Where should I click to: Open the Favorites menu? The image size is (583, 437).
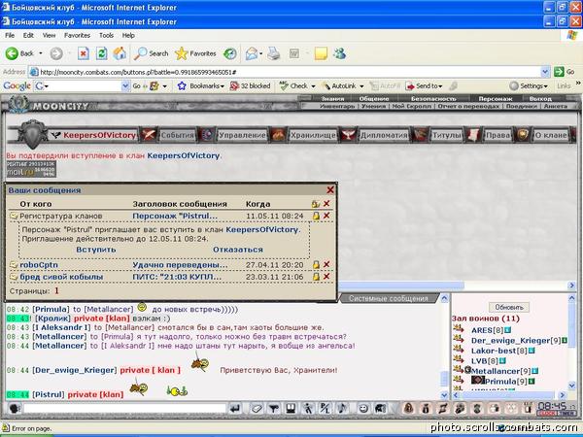(x=77, y=35)
